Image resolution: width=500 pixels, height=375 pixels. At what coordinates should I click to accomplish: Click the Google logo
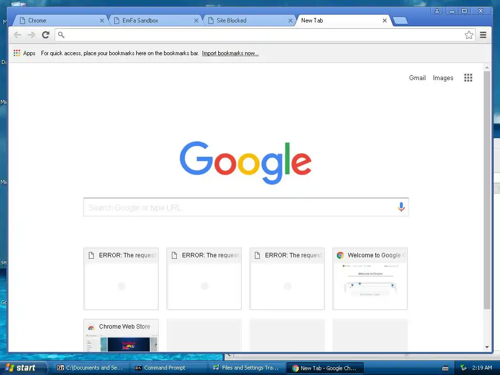(246, 163)
